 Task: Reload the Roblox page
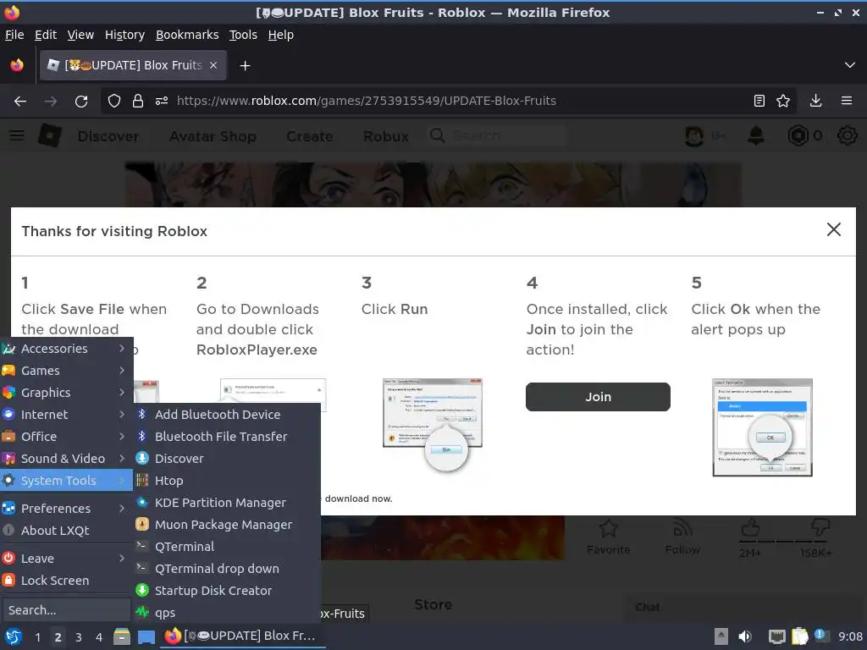point(81,102)
